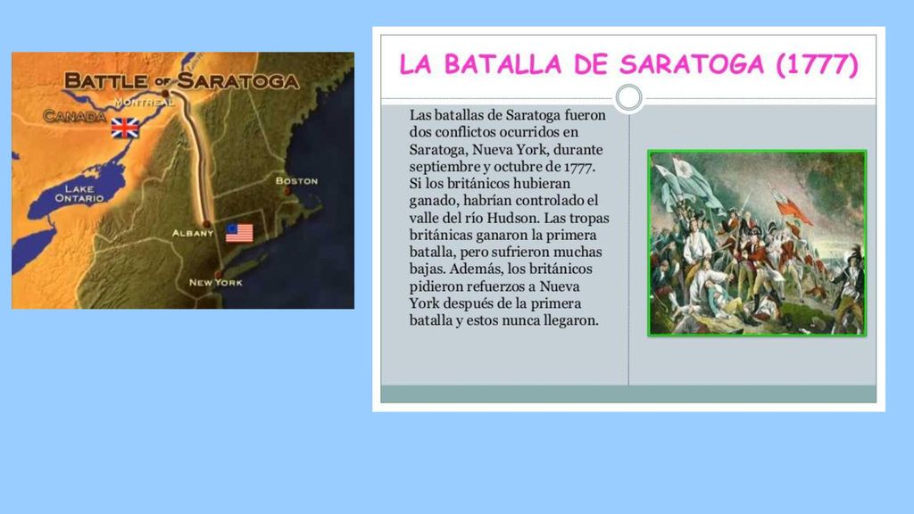This screenshot has width=914, height=514.
Task: Click the 'NEW YORK' label on the map
Action: pos(216,283)
